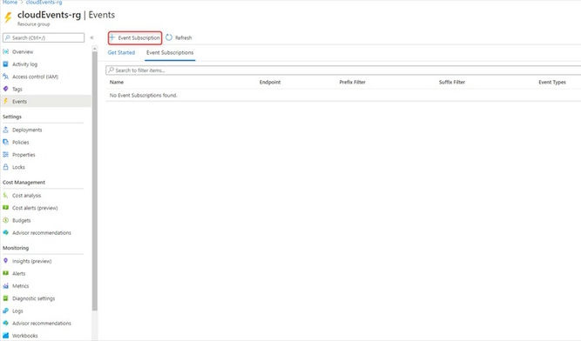Image resolution: width=581 pixels, height=341 pixels.
Task: Open the Deployments icon
Action: pyautogui.click(x=5, y=130)
